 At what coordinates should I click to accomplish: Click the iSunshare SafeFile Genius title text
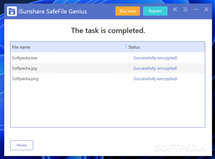point(53,11)
